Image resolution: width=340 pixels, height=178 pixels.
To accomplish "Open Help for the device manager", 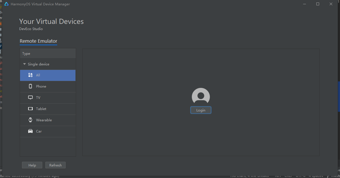I will point(32,165).
